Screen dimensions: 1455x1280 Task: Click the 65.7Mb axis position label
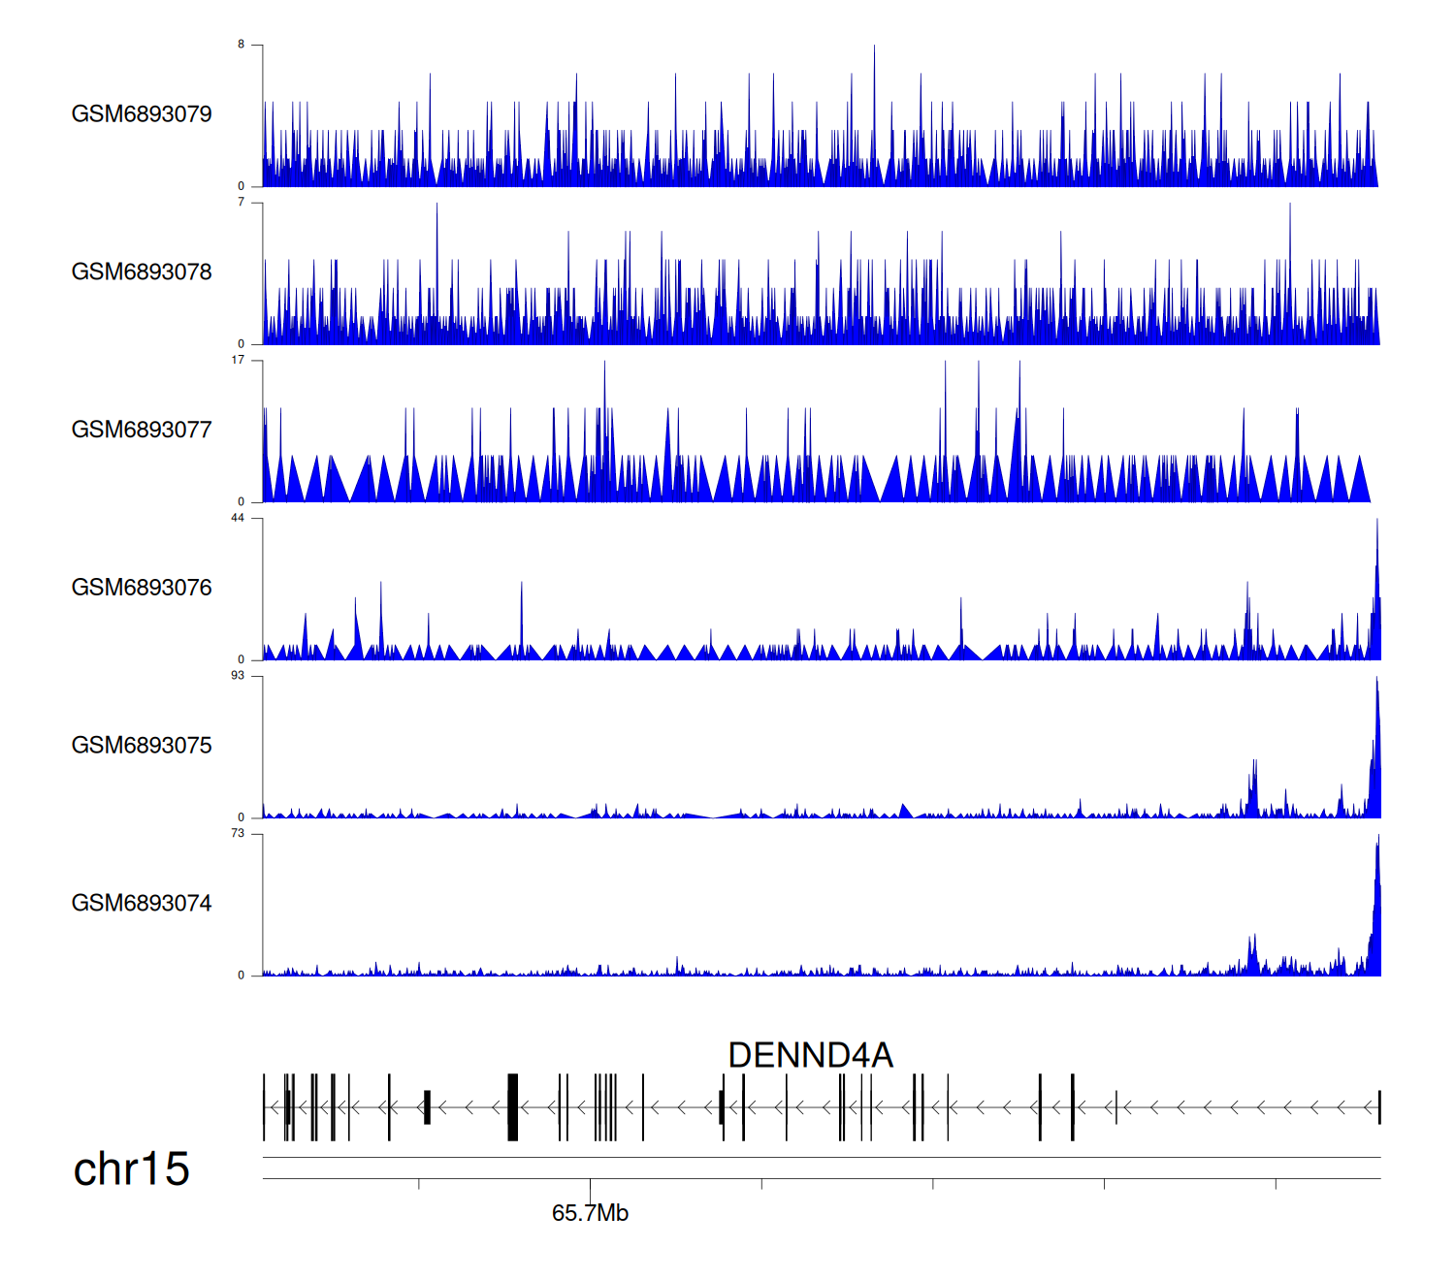point(590,1213)
